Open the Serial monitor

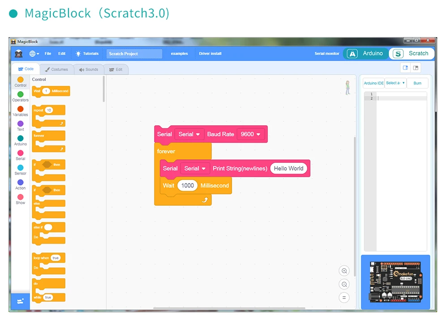click(x=327, y=54)
